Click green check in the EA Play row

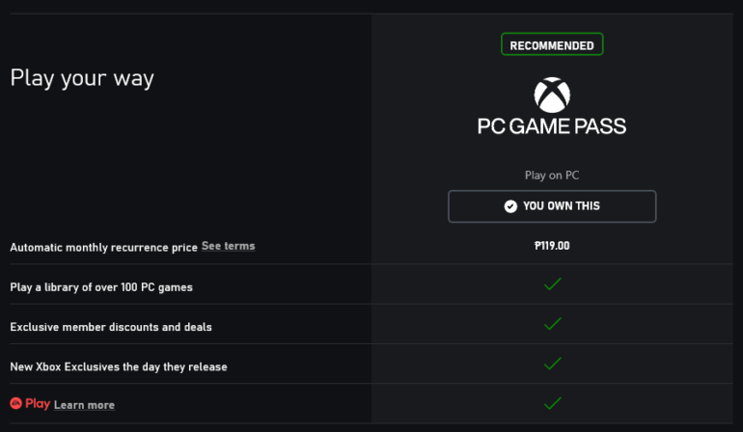tap(552, 403)
